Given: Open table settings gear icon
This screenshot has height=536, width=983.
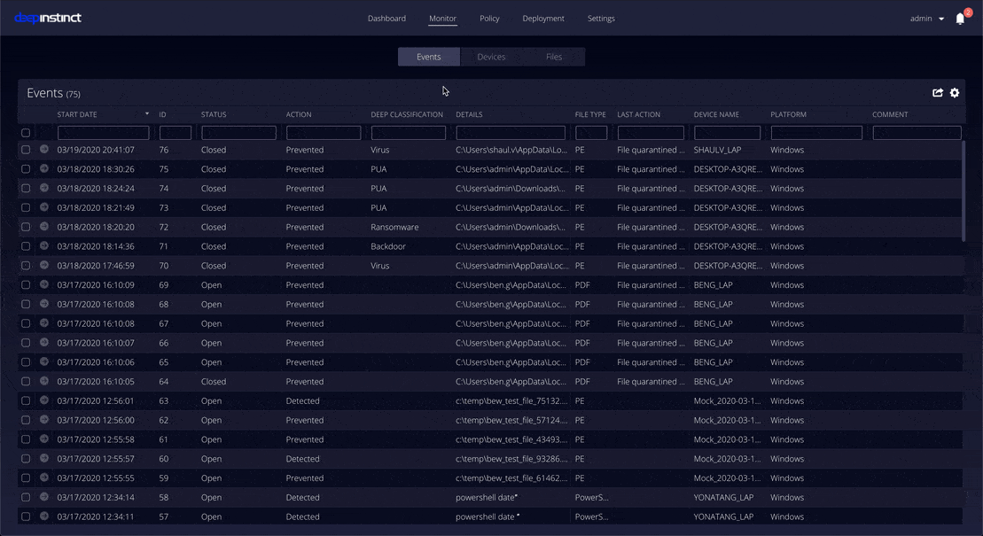Looking at the screenshot, I should (x=955, y=93).
